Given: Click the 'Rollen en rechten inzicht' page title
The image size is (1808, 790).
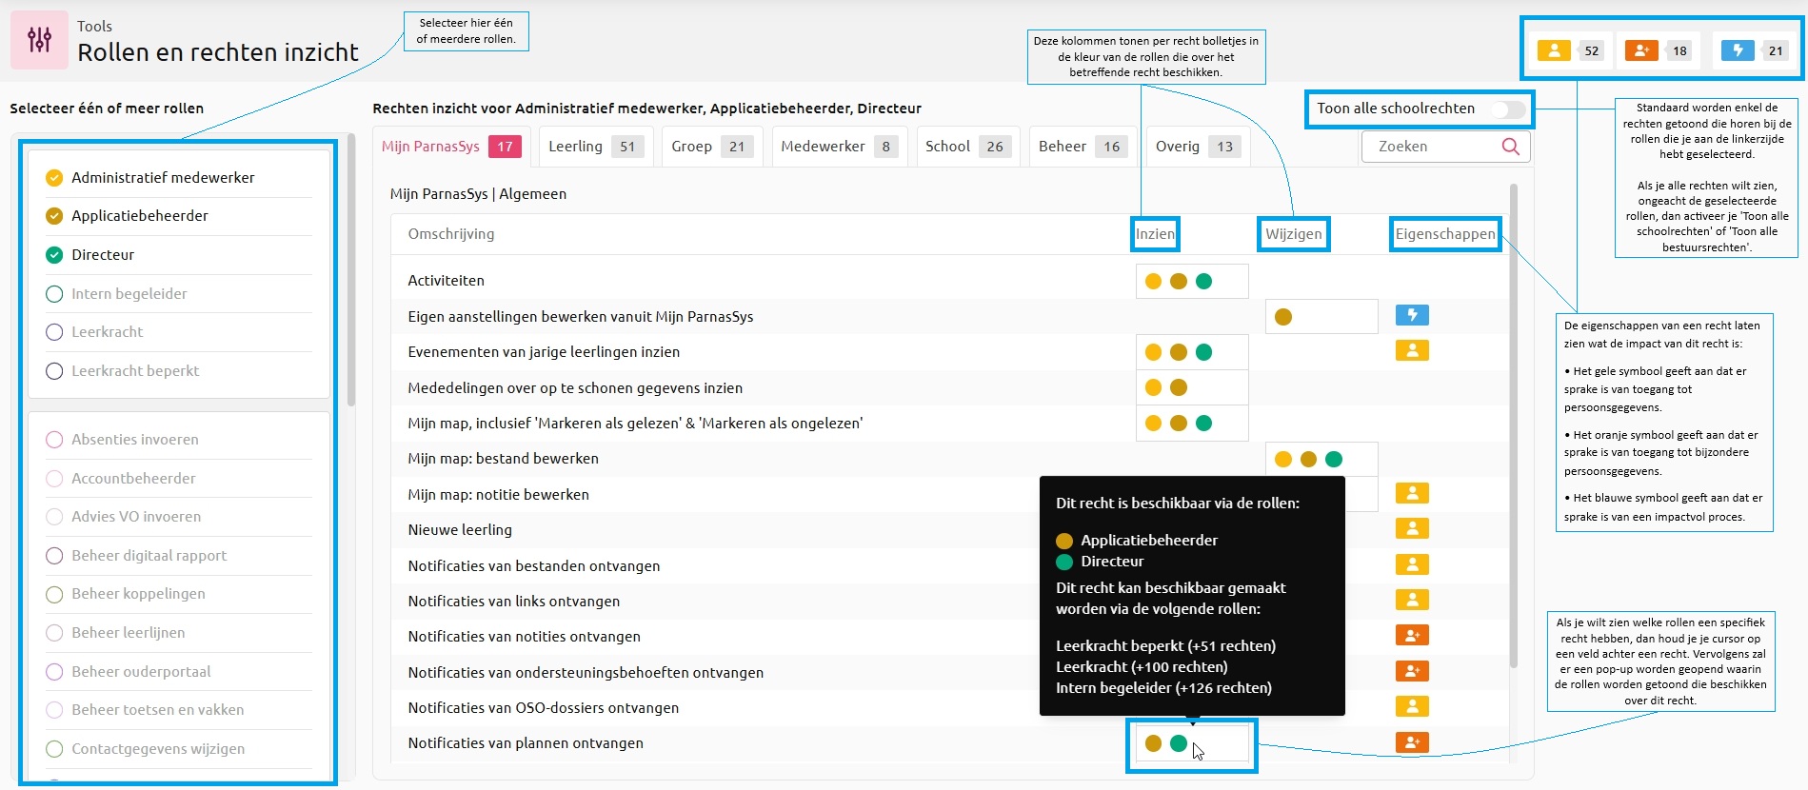Looking at the screenshot, I should (x=218, y=52).
